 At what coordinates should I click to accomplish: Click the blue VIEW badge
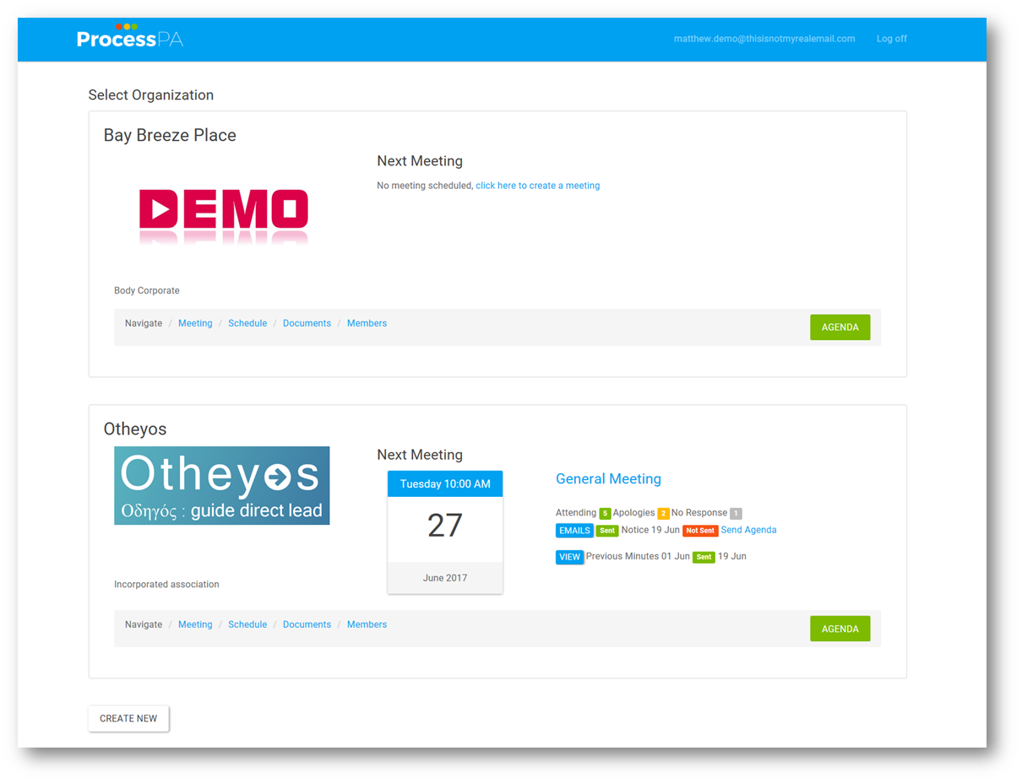pos(569,557)
